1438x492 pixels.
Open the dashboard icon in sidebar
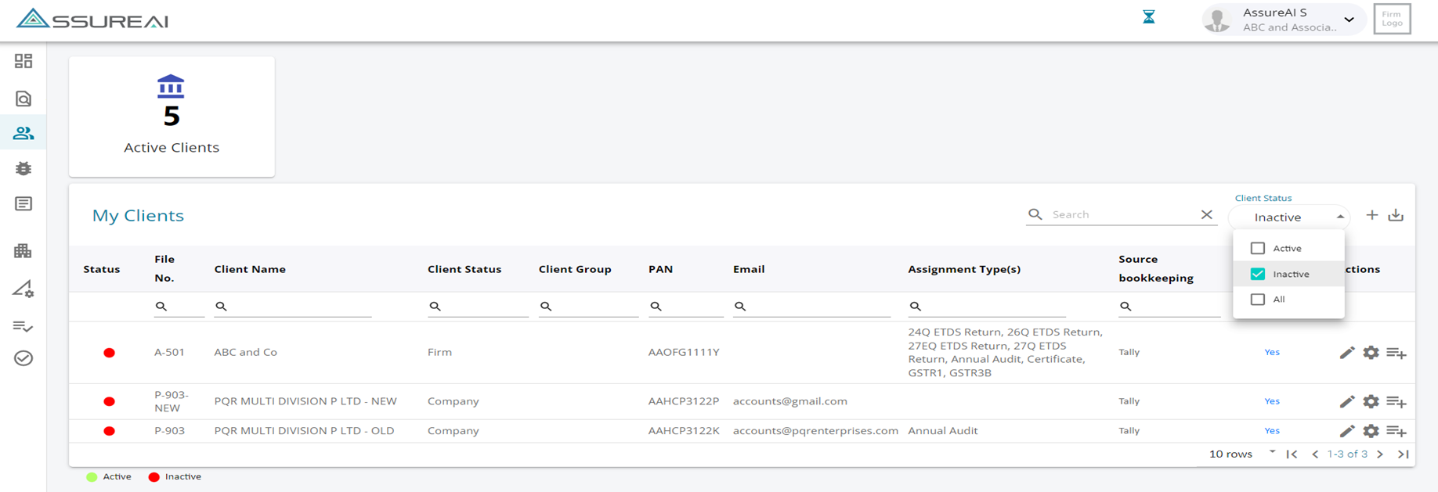23,61
